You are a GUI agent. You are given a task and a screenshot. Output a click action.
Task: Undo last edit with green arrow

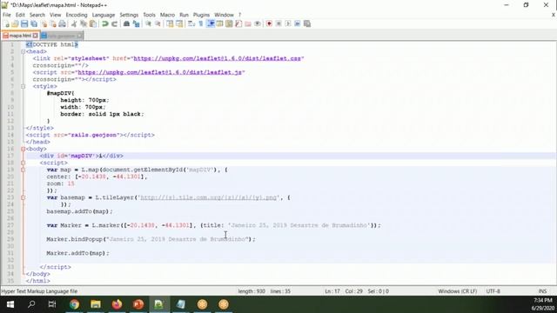104,23
